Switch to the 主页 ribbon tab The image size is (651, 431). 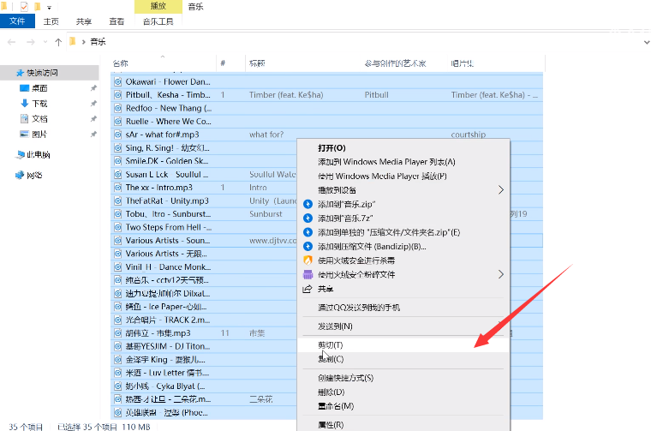click(x=51, y=21)
